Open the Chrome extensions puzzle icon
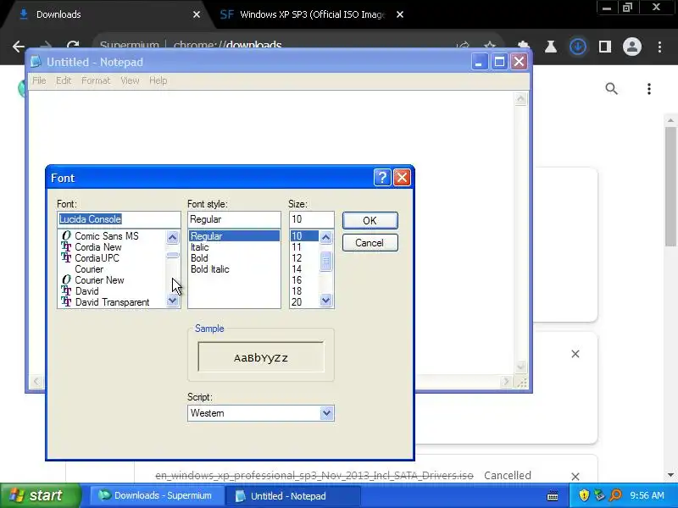The image size is (678, 508). tap(523, 47)
